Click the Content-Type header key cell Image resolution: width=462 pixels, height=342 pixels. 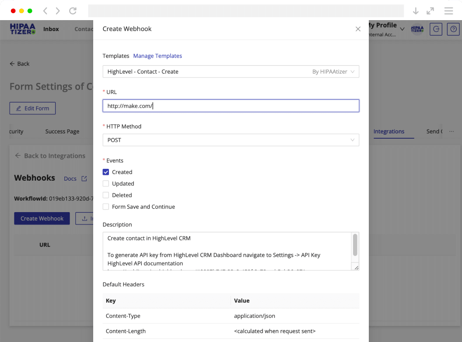pos(167,316)
